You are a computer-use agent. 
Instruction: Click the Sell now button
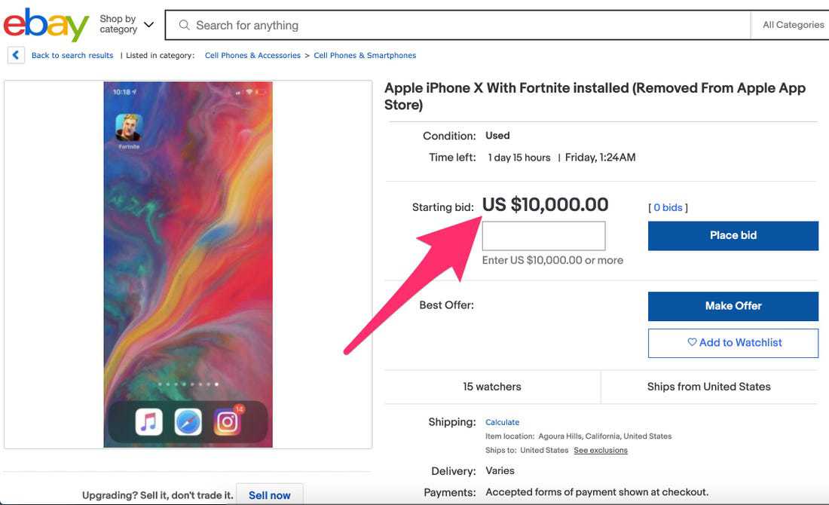269,495
